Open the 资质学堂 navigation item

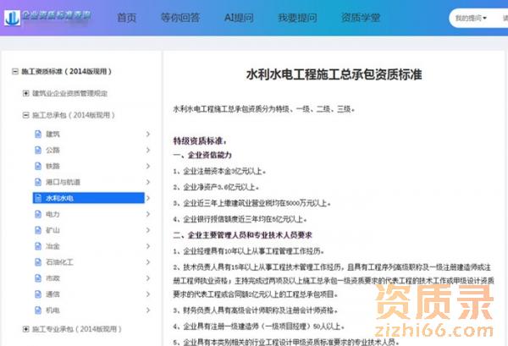point(359,18)
